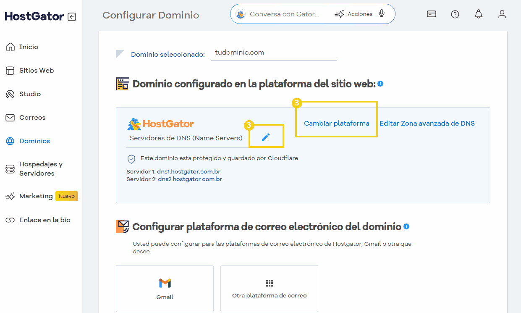The image size is (521, 313).
Task: Click the Dominio seleccionado field
Action: tap(274, 53)
